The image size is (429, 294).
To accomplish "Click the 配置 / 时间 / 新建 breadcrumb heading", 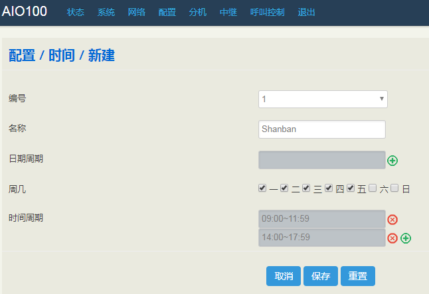I will point(62,55).
